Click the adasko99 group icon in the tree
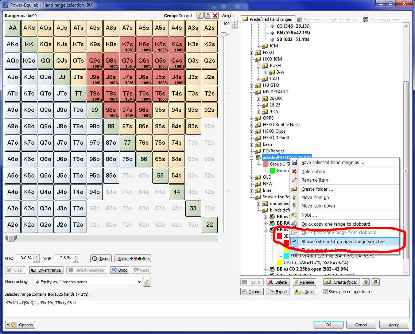This screenshot has width=415, height=334. click(x=258, y=158)
